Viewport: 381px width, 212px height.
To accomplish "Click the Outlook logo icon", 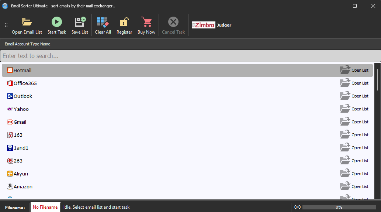I will click(10, 96).
